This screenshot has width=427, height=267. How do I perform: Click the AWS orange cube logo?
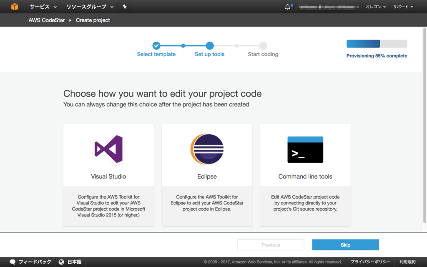(x=15, y=7)
